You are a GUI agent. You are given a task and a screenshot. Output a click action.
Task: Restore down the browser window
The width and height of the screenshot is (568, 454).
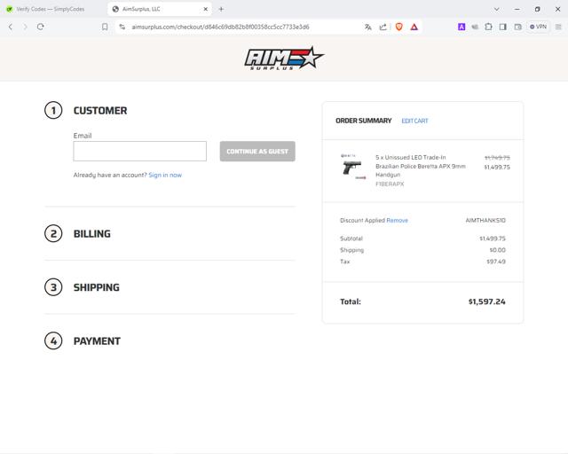pos(538,9)
